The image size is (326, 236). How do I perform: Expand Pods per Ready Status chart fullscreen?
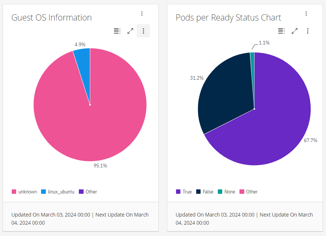pos(294,31)
